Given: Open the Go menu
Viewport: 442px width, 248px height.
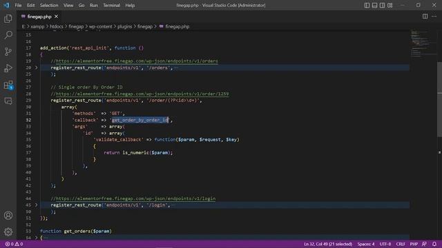Looking at the screenshot, I should click(x=81, y=6).
